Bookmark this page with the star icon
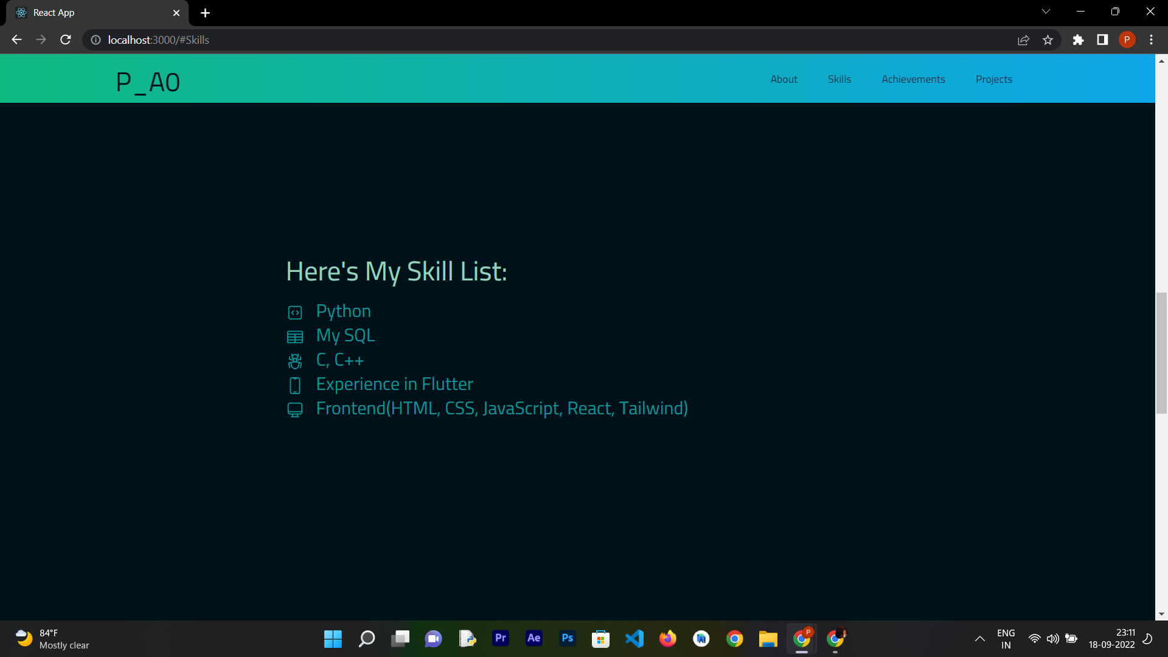The height and width of the screenshot is (657, 1168). (x=1048, y=40)
